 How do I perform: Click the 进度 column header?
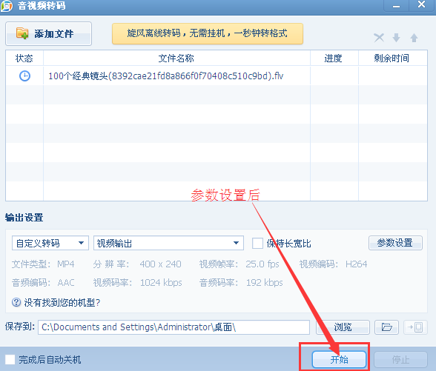click(334, 59)
